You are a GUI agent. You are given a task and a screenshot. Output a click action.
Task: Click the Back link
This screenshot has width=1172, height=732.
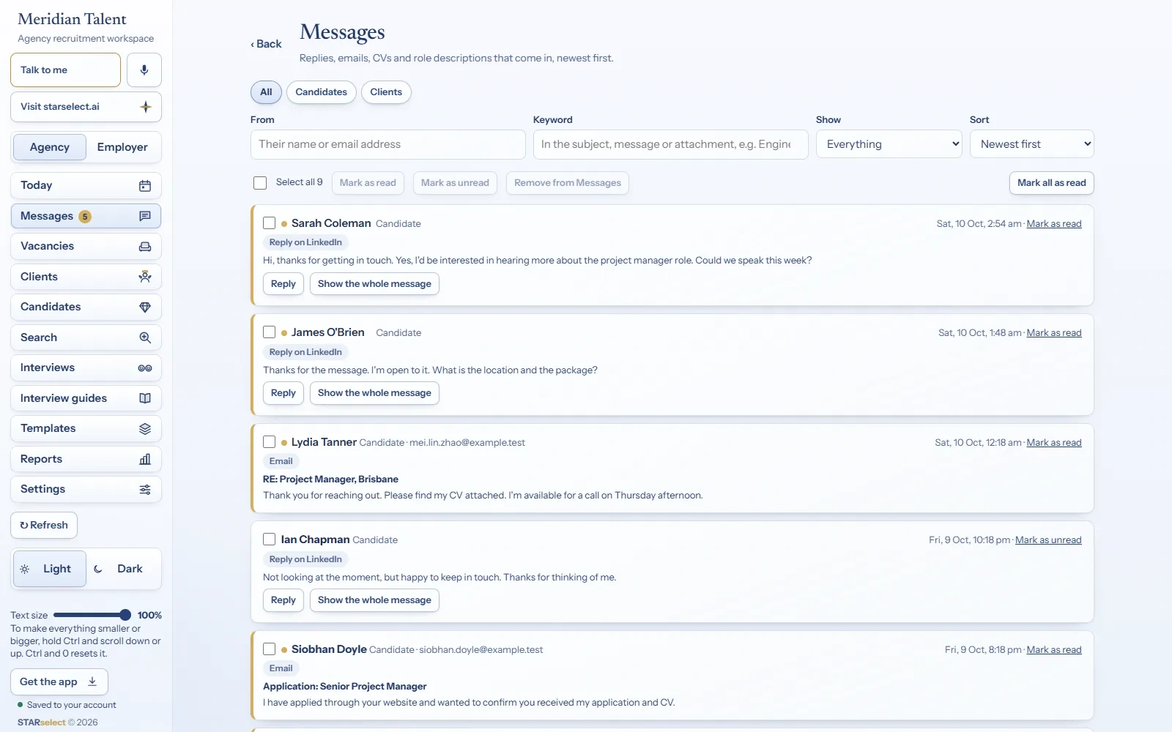(x=266, y=44)
